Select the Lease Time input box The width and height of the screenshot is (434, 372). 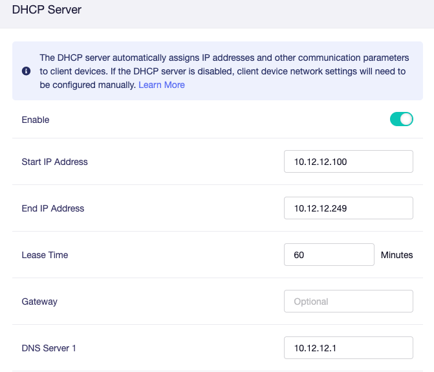329,255
